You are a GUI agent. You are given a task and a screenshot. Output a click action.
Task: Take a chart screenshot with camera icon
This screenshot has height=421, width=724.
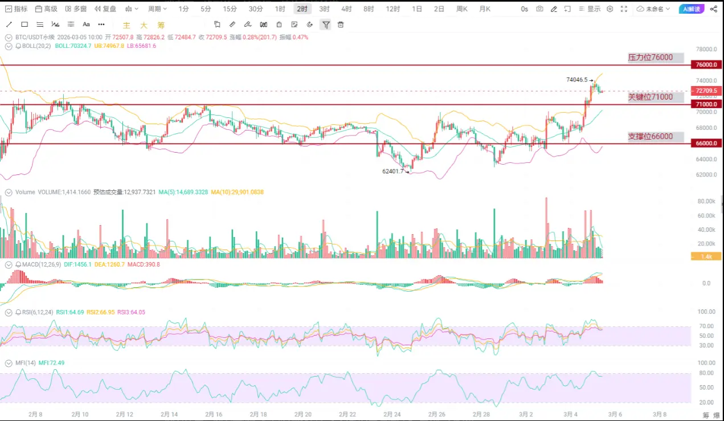click(539, 9)
